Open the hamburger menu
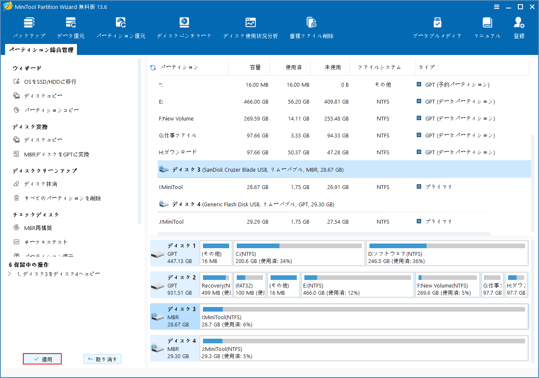 [x=496, y=7]
